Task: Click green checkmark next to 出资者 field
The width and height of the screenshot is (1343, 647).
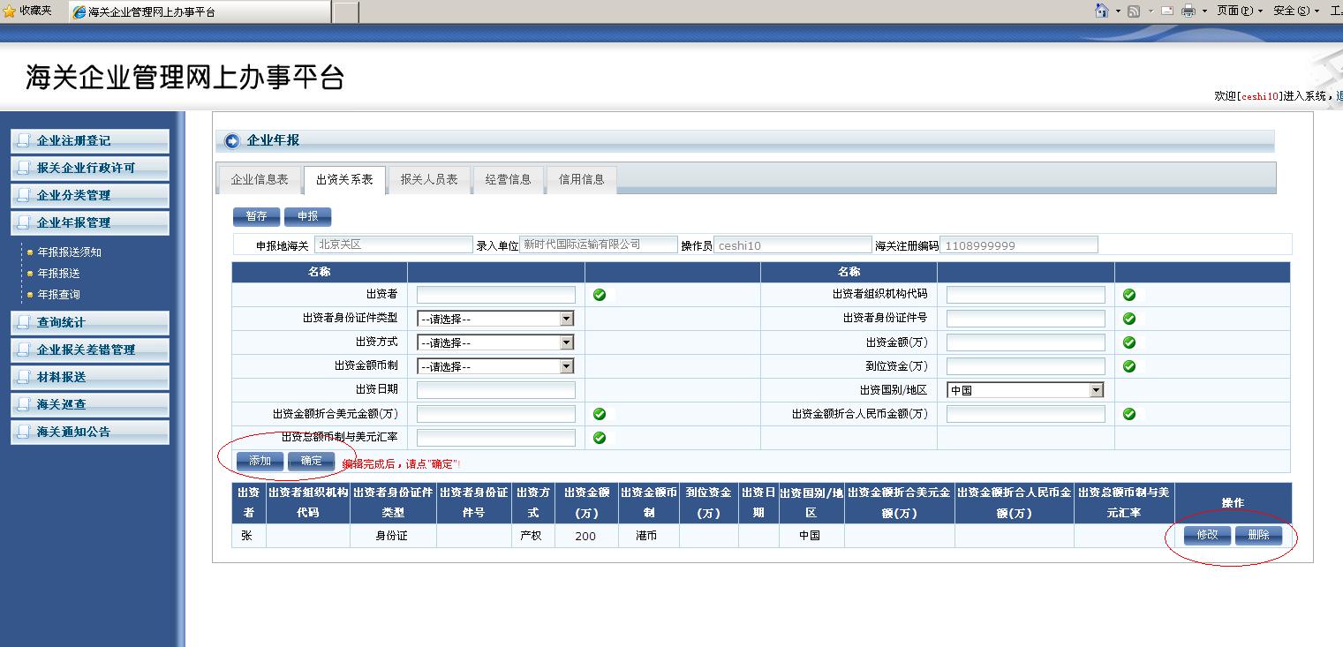Action: tap(600, 295)
